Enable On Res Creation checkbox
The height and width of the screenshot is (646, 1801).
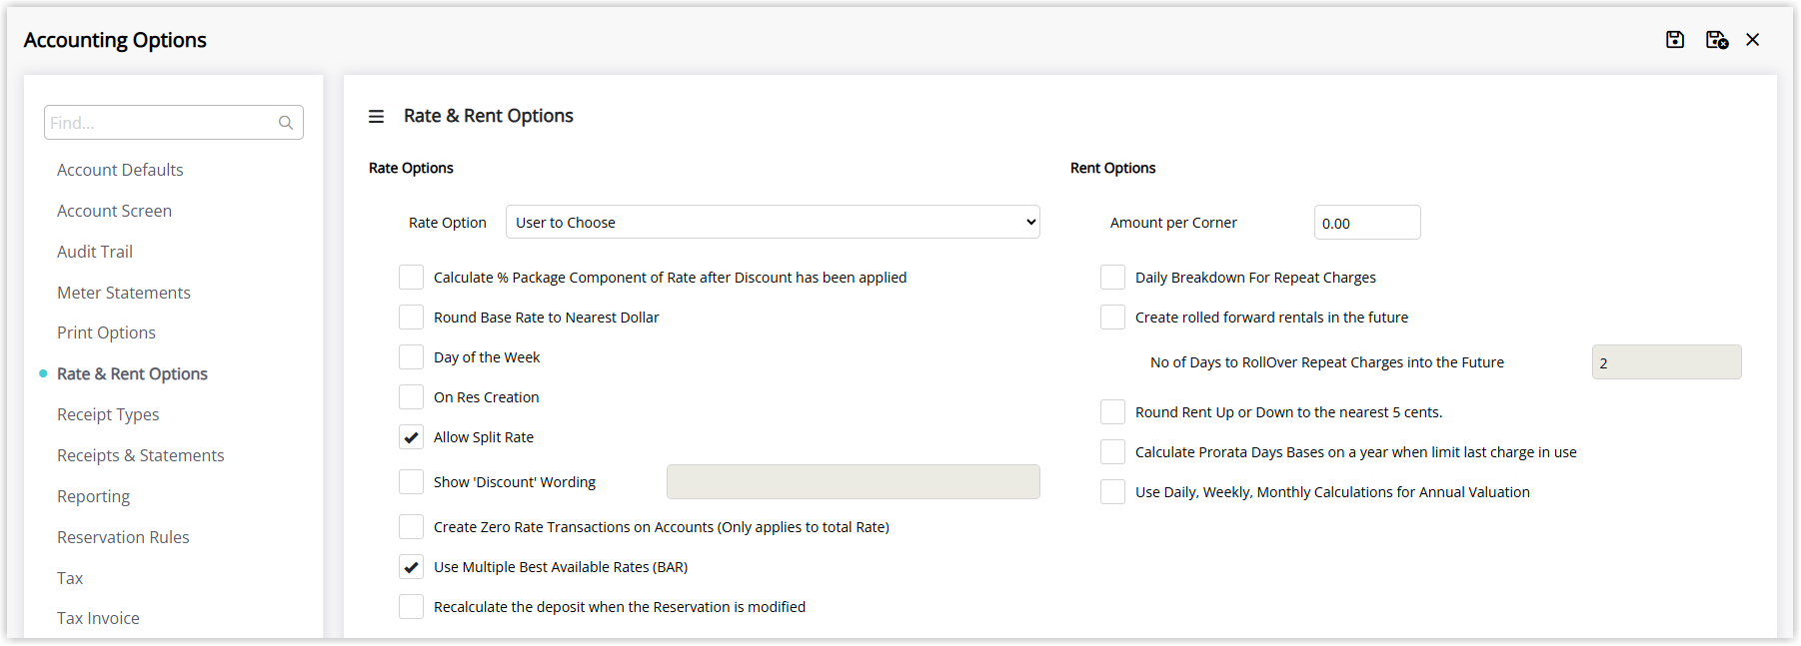tap(411, 397)
